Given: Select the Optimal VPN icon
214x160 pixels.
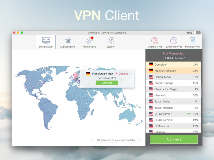Looking at the screenshot, I should 155,41.
